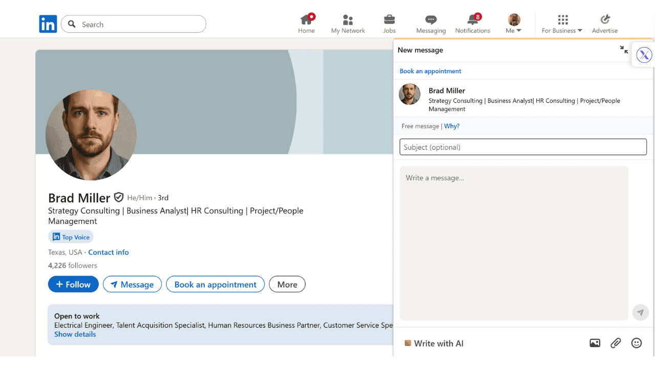This screenshot has height=368, width=655.
Task: Minimize the New message window
Action: (624, 50)
